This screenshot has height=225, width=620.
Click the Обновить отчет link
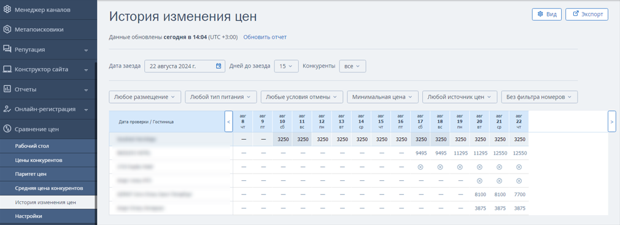265,37
